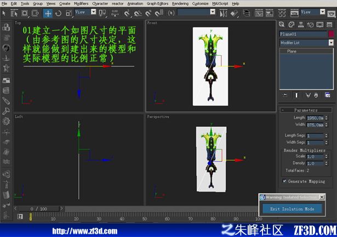Image resolution: width=337 pixels, height=237 pixels.
Task: Click Select and Manipulate icon
Action: point(115,13)
